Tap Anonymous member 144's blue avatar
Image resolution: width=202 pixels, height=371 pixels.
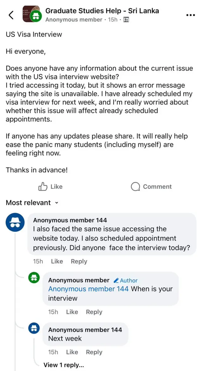point(15,223)
